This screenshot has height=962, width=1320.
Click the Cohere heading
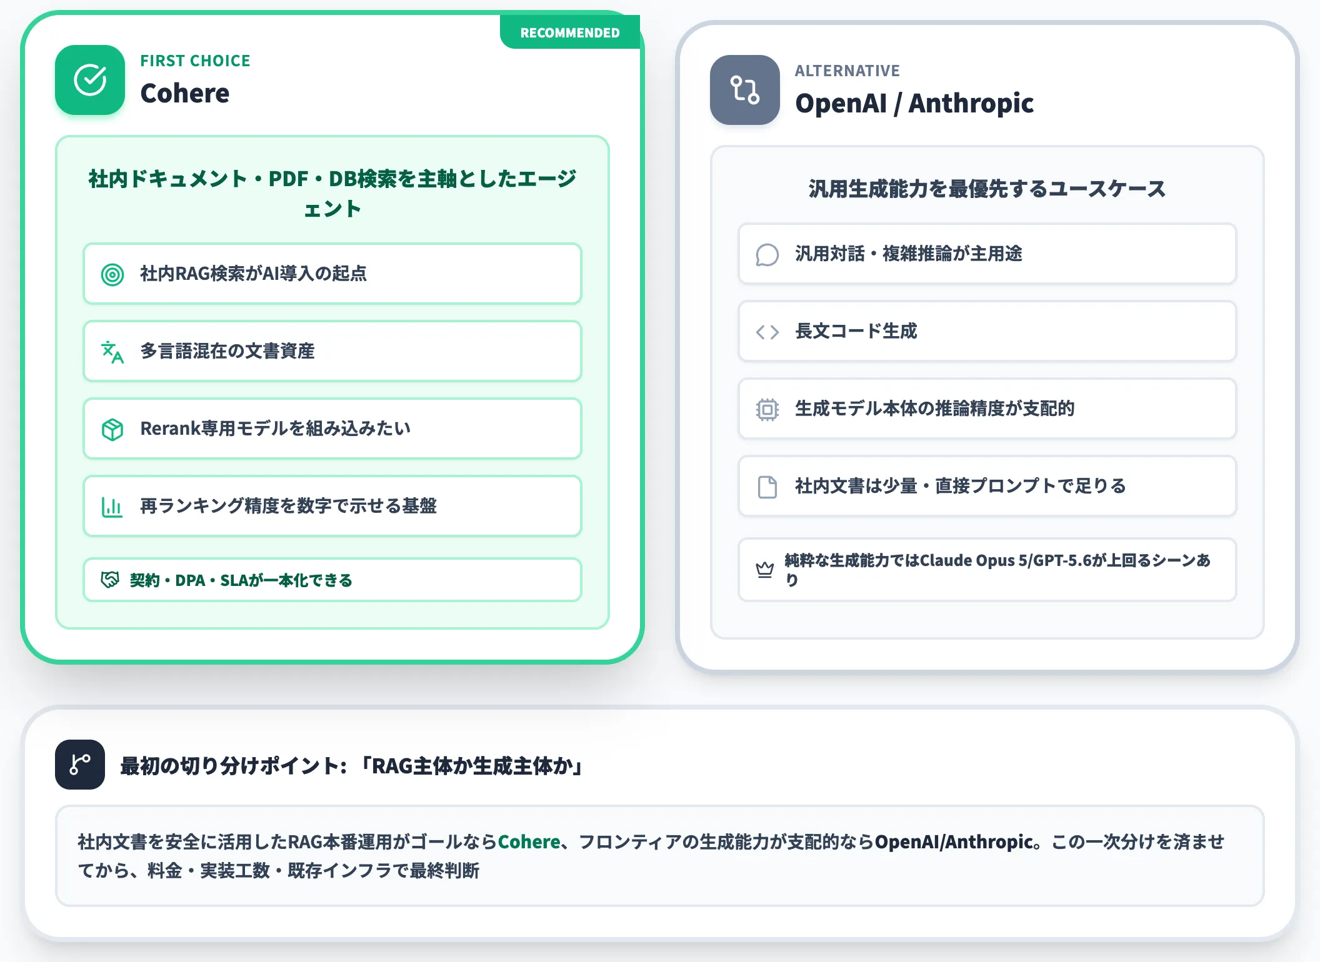(185, 93)
